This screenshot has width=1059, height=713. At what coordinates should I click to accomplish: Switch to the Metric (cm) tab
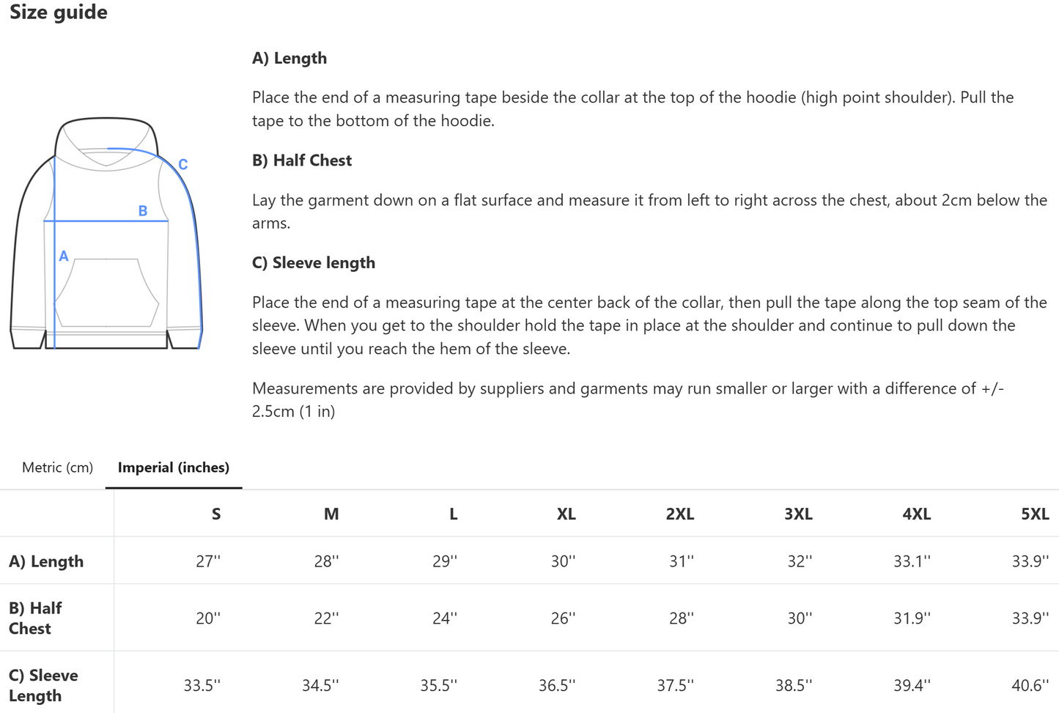coord(57,468)
